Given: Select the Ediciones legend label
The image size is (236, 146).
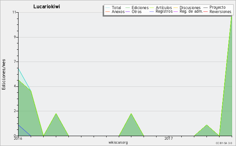Looking at the screenshot, I should [140, 7].
